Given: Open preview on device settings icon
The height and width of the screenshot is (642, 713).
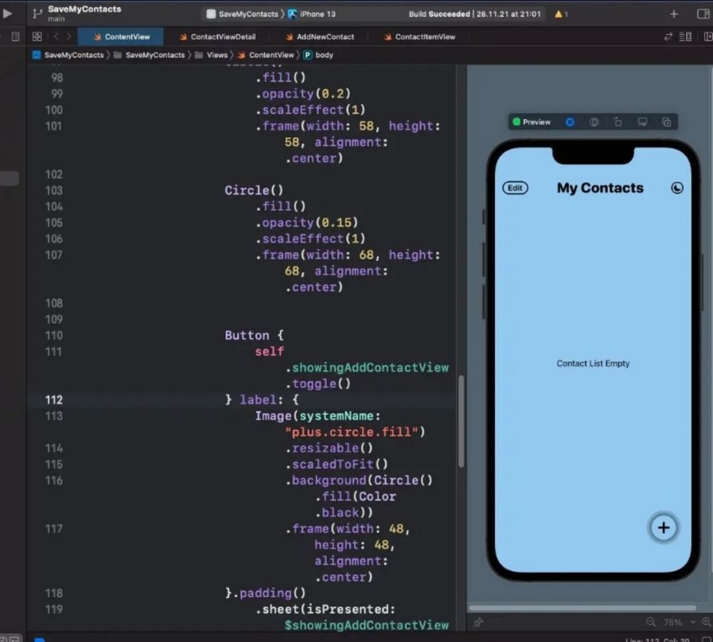Looking at the screenshot, I should pyautogui.click(x=642, y=122).
